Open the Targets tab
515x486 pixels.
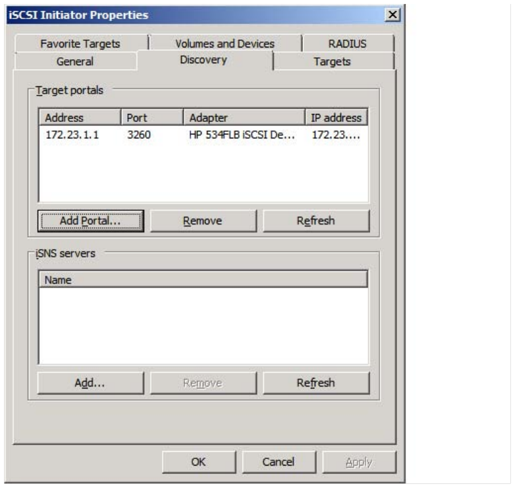click(333, 61)
